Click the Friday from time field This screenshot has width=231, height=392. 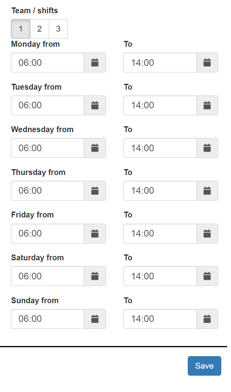48,233
